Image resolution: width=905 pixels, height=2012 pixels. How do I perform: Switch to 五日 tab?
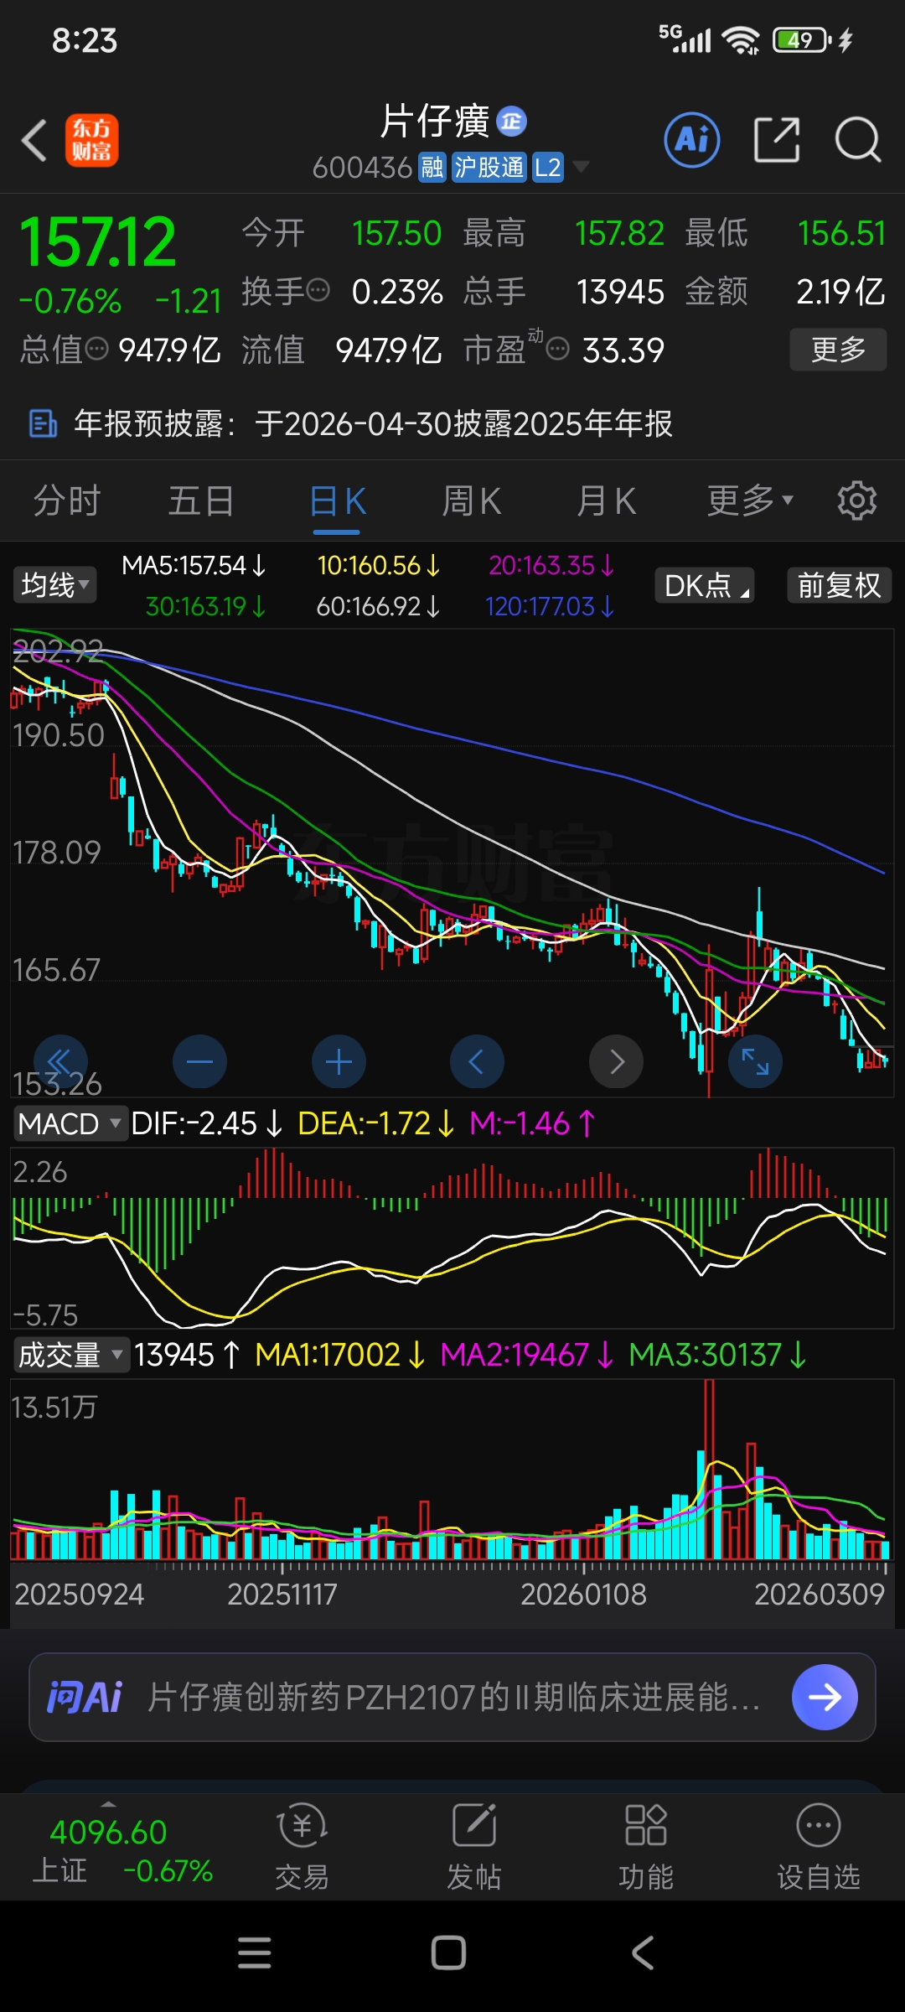click(201, 500)
